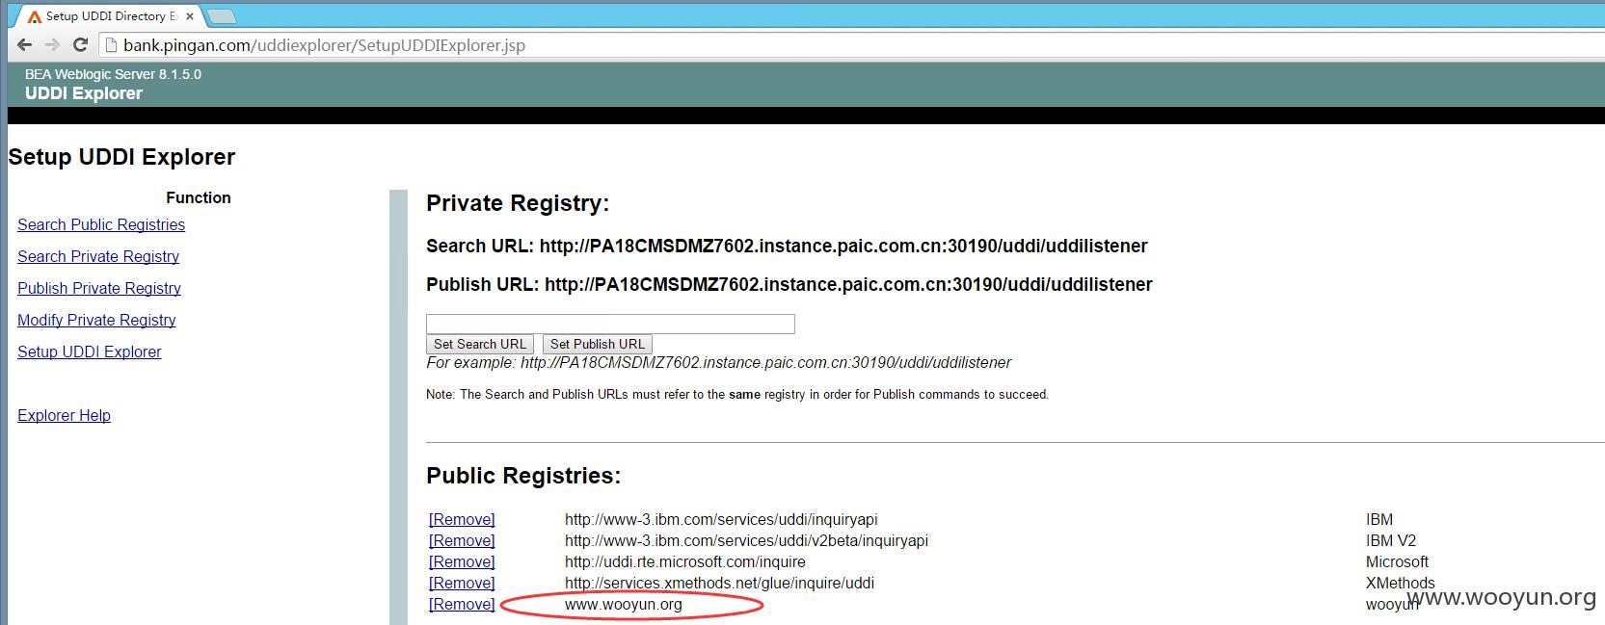Viewport: 1605px width, 625px height.
Task: Click the page icon in address bar
Action: click(111, 45)
